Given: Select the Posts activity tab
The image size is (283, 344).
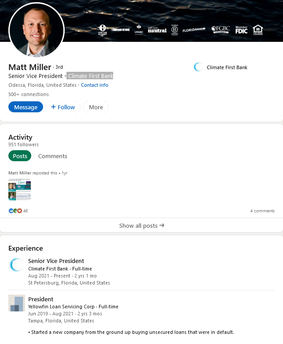Looking at the screenshot, I should (20, 156).
